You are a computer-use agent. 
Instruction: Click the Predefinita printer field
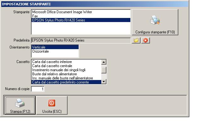tap(81, 40)
